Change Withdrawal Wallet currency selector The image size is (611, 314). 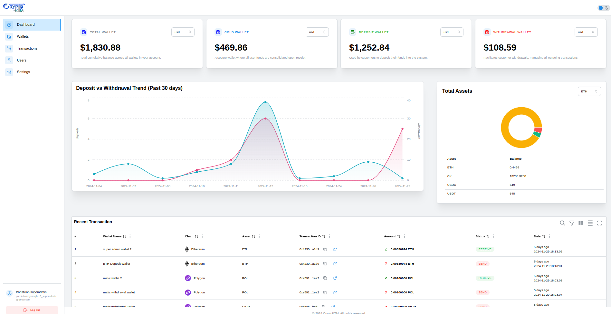(x=586, y=32)
